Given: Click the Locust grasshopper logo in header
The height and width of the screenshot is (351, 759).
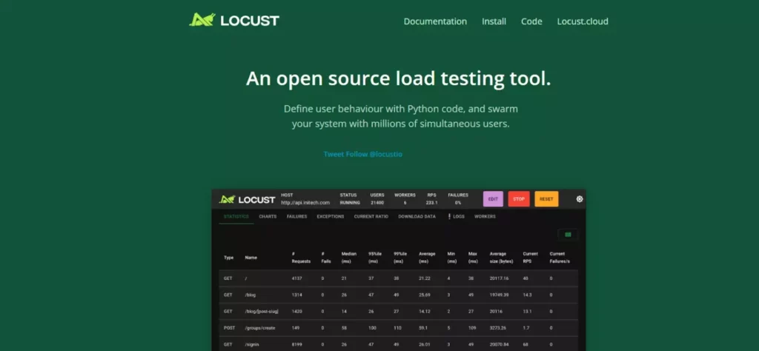Looking at the screenshot, I should click(201, 20).
